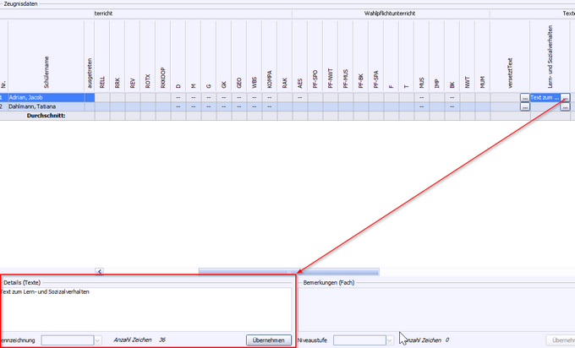
Task: Open the Kennzeichnung dropdown
Action: pyautogui.click(x=98, y=340)
